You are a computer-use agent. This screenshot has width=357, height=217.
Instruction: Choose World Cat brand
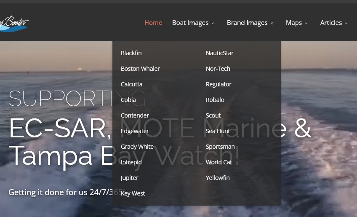[x=219, y=162]
